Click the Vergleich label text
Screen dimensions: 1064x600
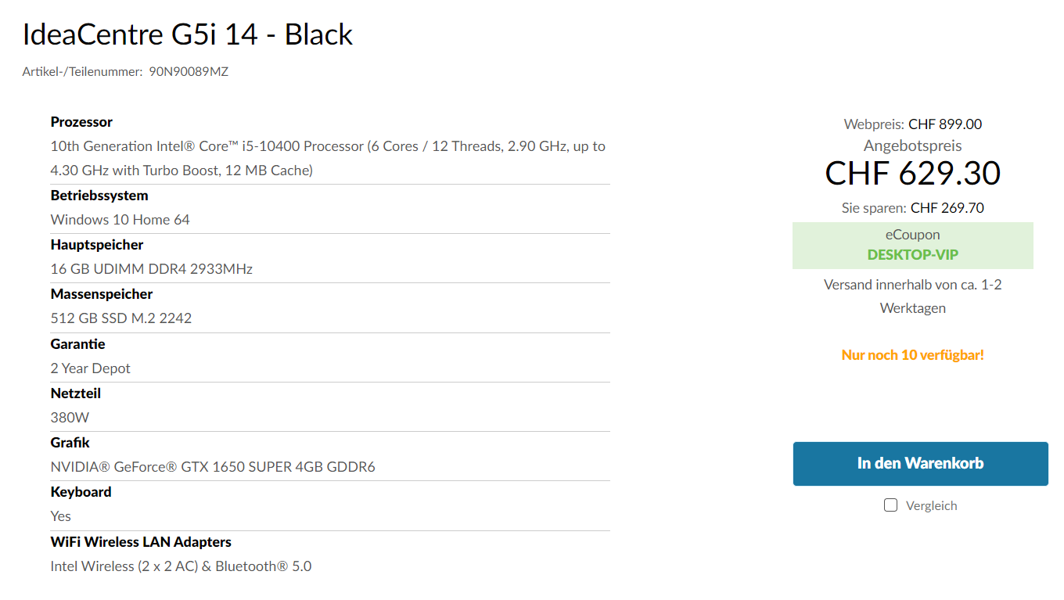(931, 506)
